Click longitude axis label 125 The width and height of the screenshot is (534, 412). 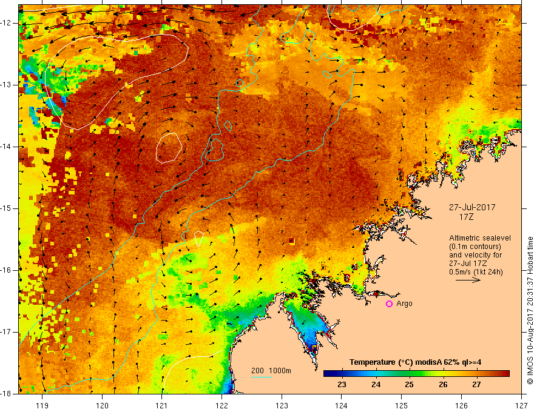[x=402, y=405]
